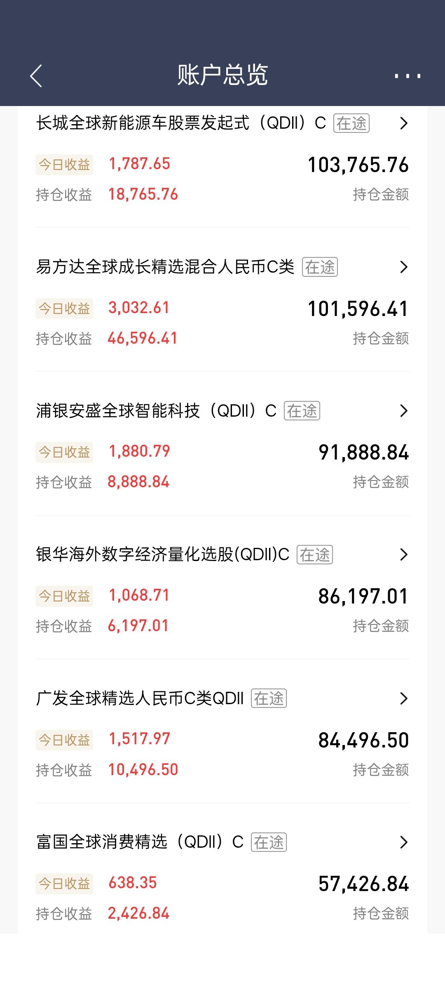Tap 在途 tag on 易方达全球成长精选
The width and height of the screenshot is (445, 995).
tap(320, 267)
